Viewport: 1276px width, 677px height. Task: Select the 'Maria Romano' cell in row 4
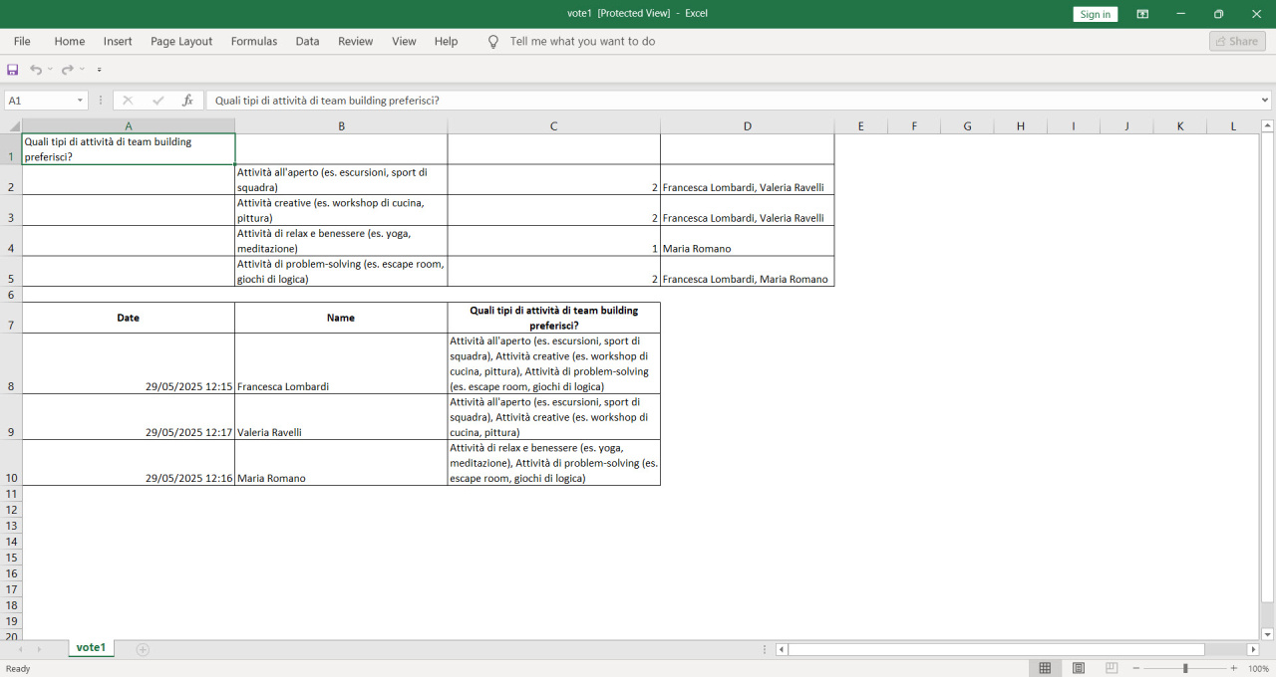[747, 241]
